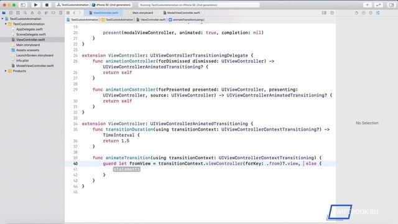Toggle the inspectors panel visibility

391,5
